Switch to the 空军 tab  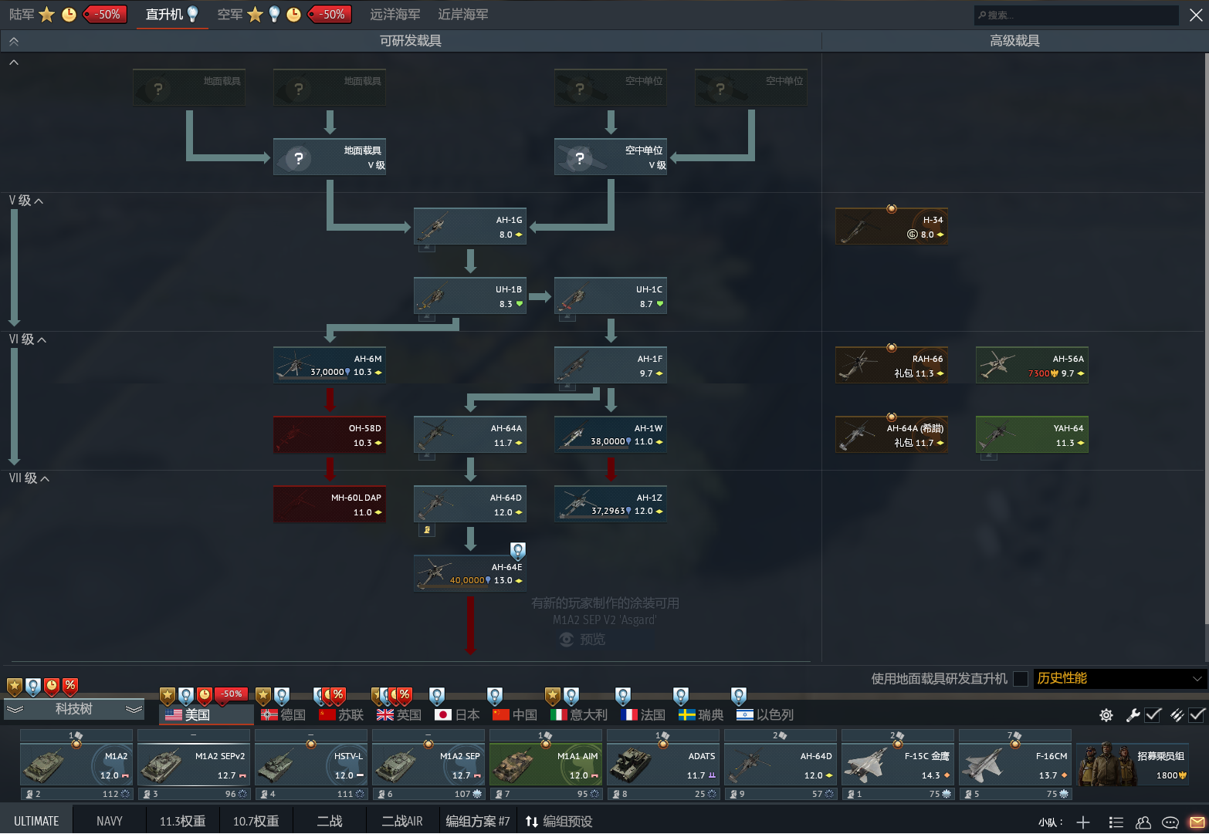(229, 15)
